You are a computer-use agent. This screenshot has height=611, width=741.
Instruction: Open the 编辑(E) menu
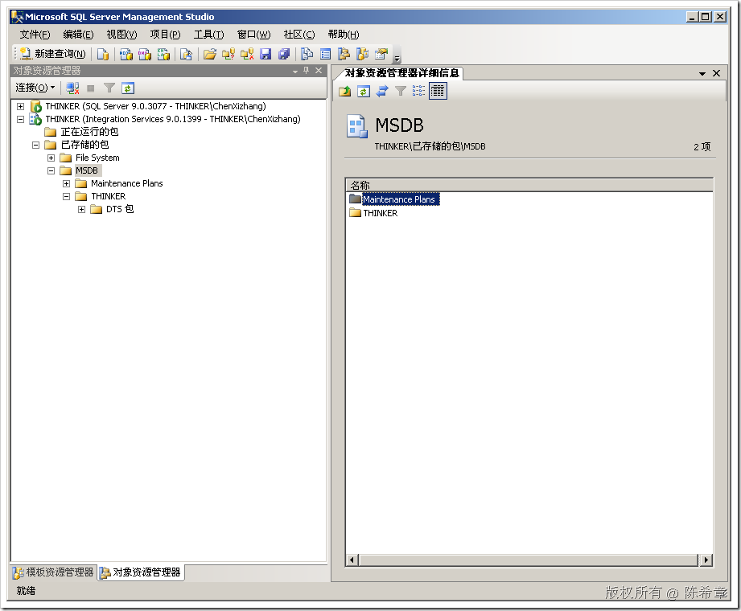coord(78,35)
